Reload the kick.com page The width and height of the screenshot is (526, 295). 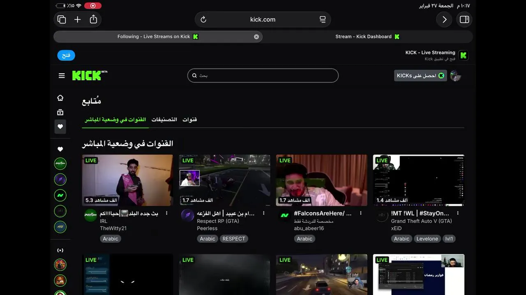point(203,19)
